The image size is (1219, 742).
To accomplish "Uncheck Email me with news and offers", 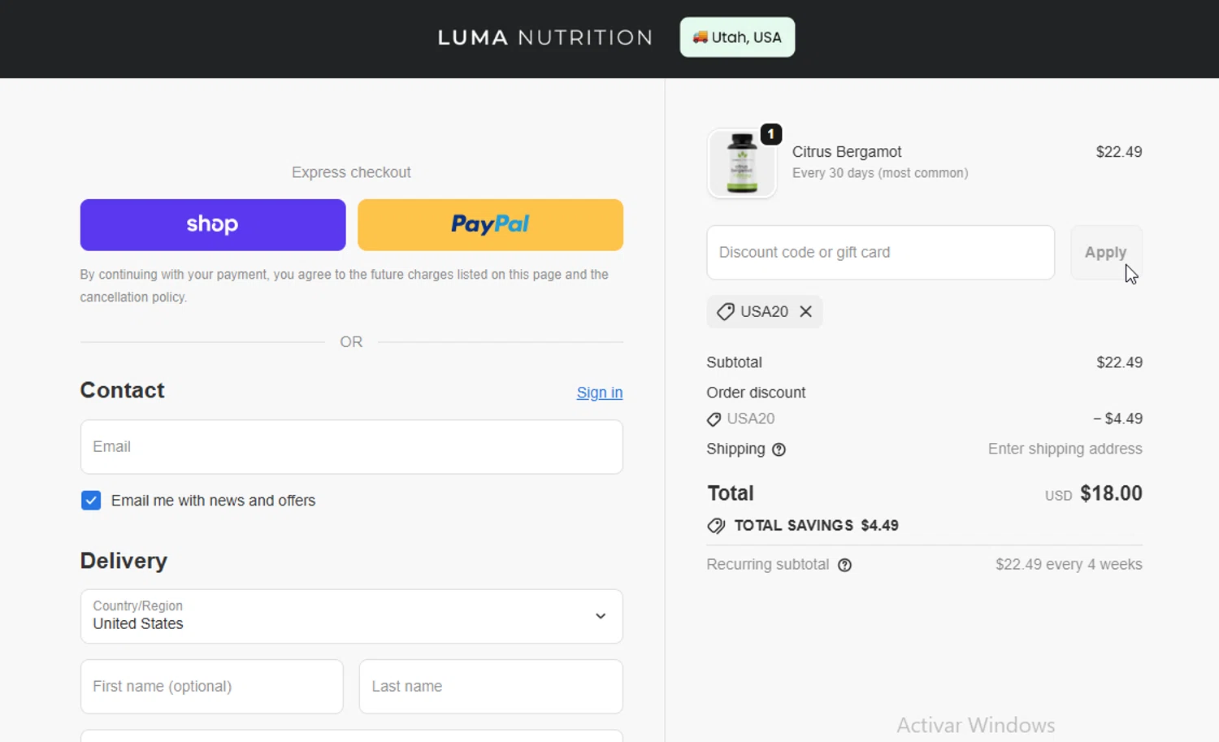I will pos(91,501).
